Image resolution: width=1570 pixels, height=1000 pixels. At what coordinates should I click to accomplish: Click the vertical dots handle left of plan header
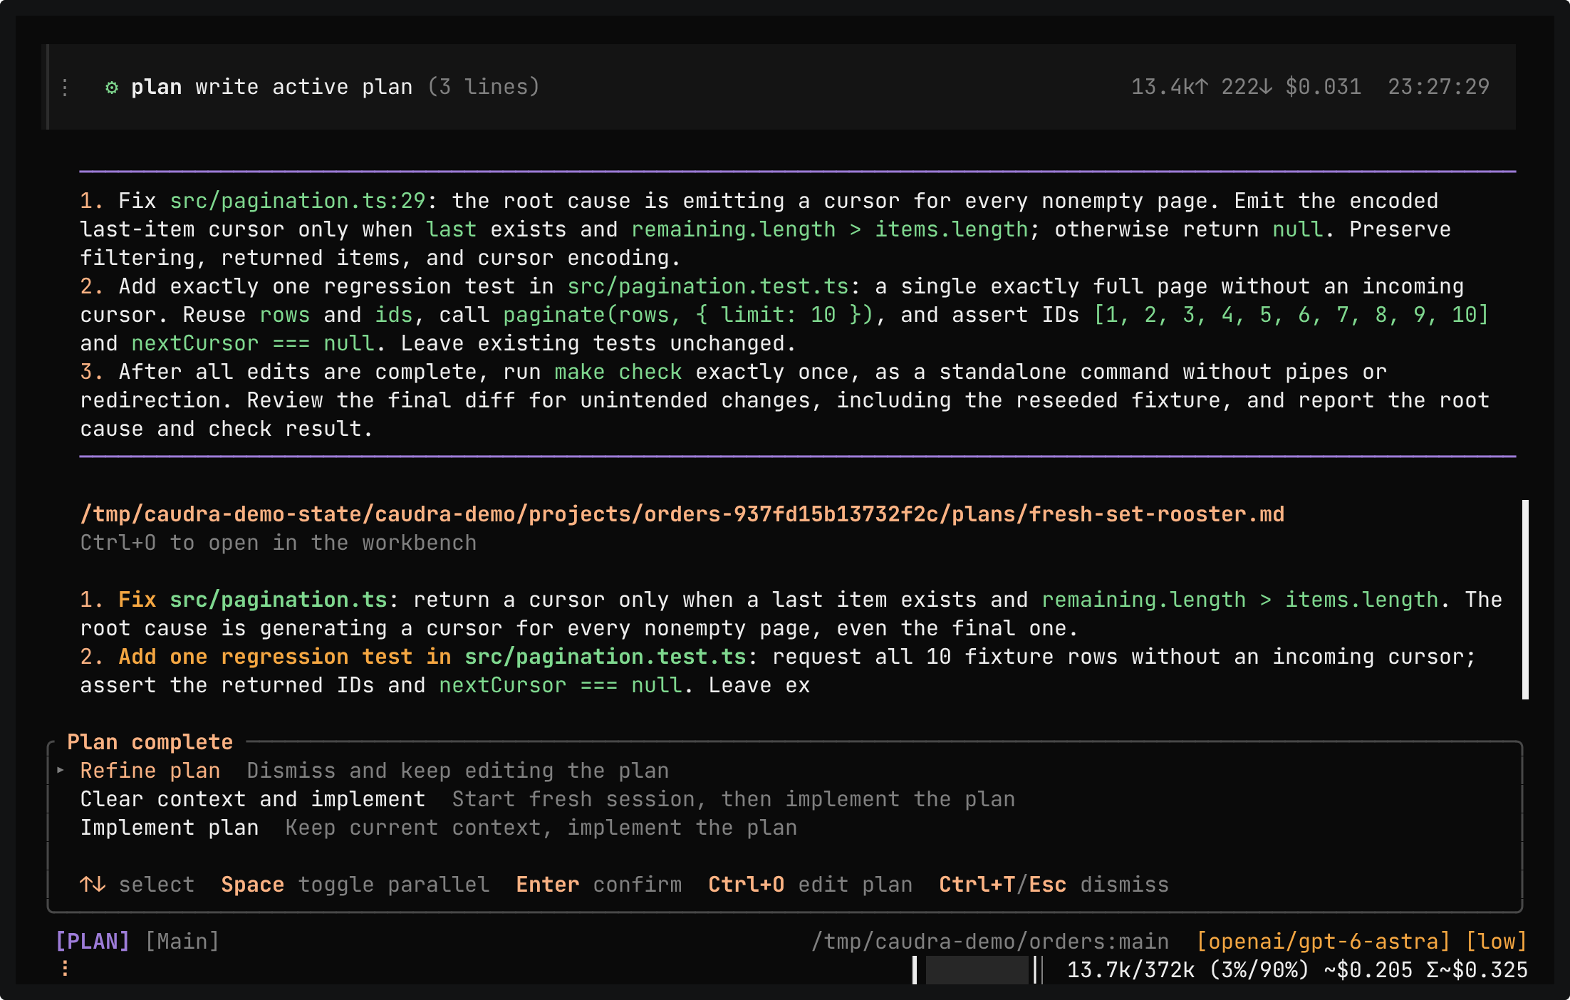(x=65, y=88)
